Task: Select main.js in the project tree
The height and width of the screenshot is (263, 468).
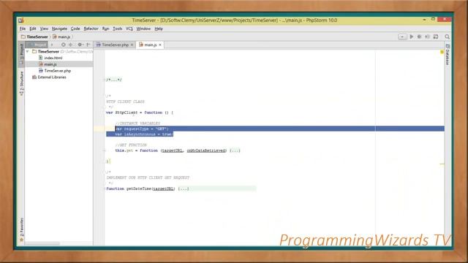Action: tap(50, 64)
